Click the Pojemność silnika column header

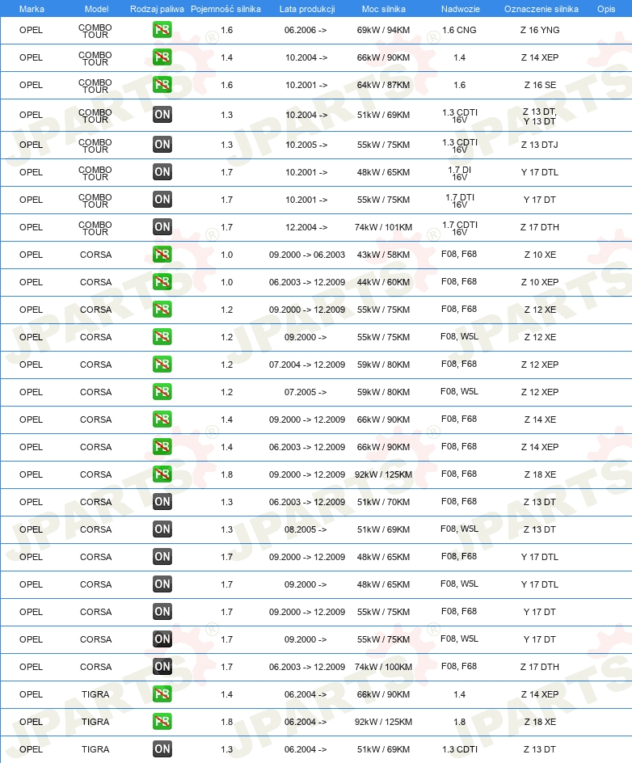(x=225, y=9)
